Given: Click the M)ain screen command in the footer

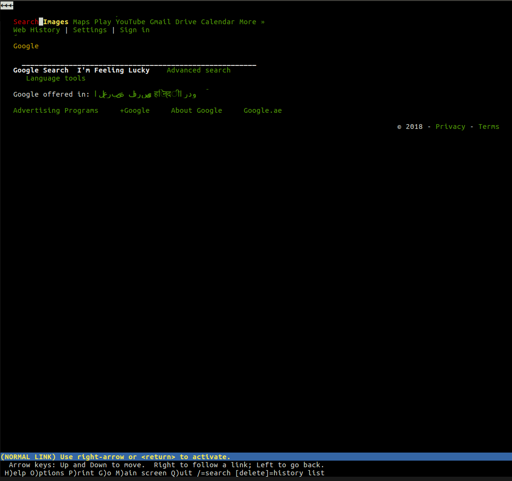Looking at the screenshot, I should 141,473.
